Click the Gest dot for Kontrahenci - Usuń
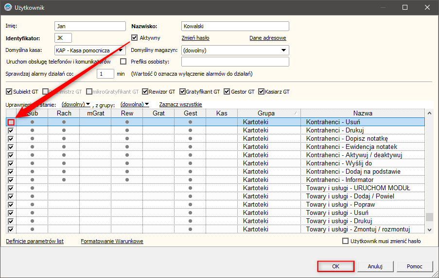 (191, 122)
